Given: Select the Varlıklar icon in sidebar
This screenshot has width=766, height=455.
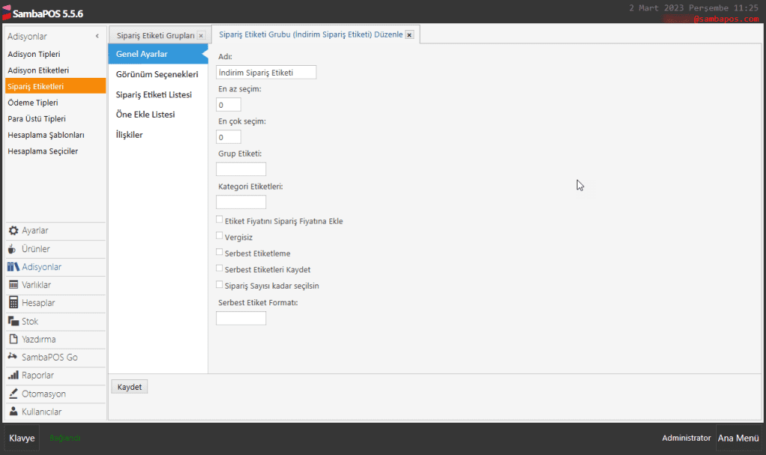Looking at the screenshot, I should (13, 285).
